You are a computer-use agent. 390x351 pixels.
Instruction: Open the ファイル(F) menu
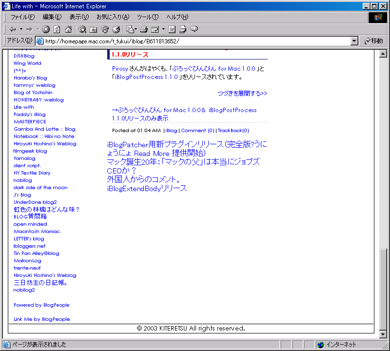click(22, 17)
